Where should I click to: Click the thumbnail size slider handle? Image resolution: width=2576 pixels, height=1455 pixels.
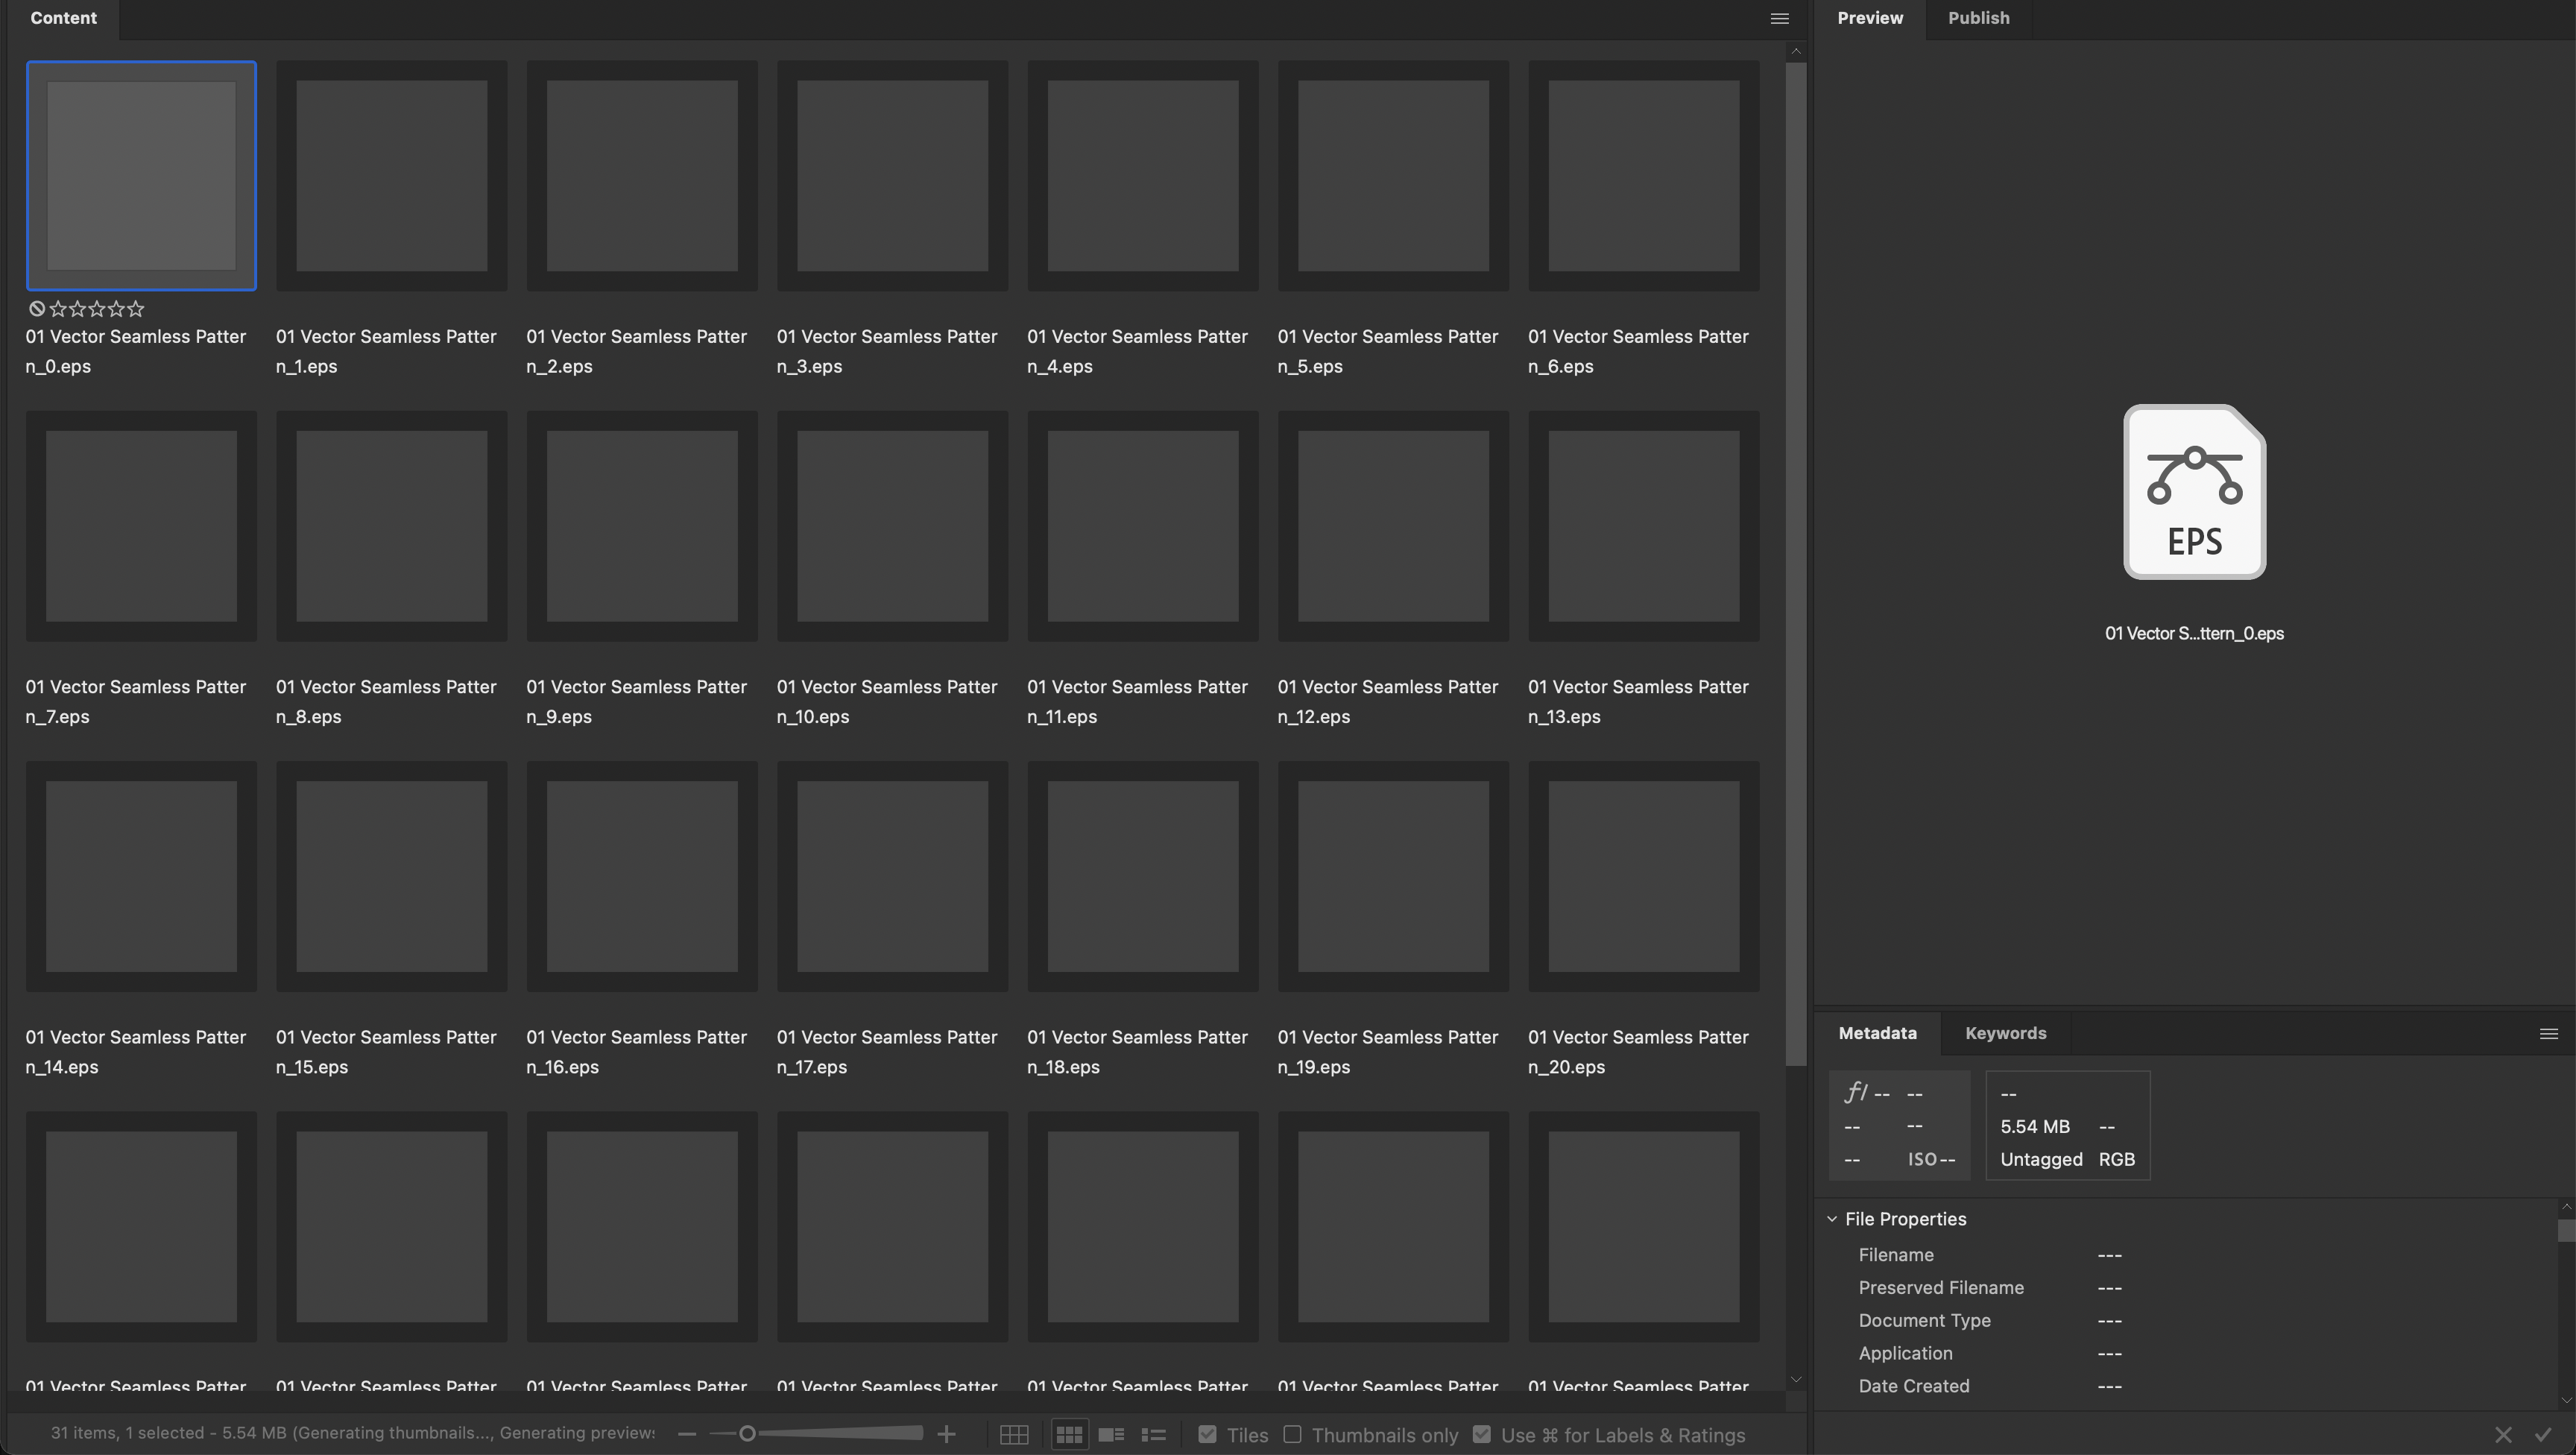tap(746, 1434)
